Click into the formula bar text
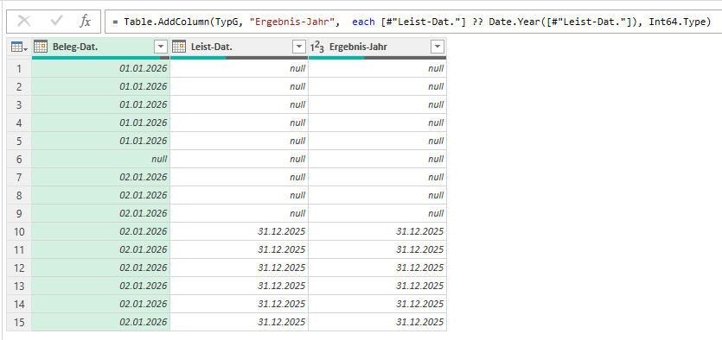This screenshot has height=340, width=722. 412,22
